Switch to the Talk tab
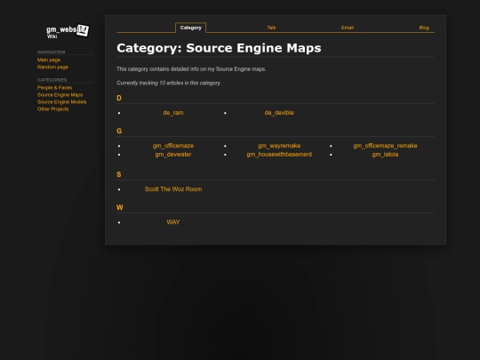The width and height of the screenshot is (480, 360). [271, 28]
